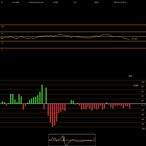Select the 'SI(TM)' header text
146x146 pixels.
55,2
